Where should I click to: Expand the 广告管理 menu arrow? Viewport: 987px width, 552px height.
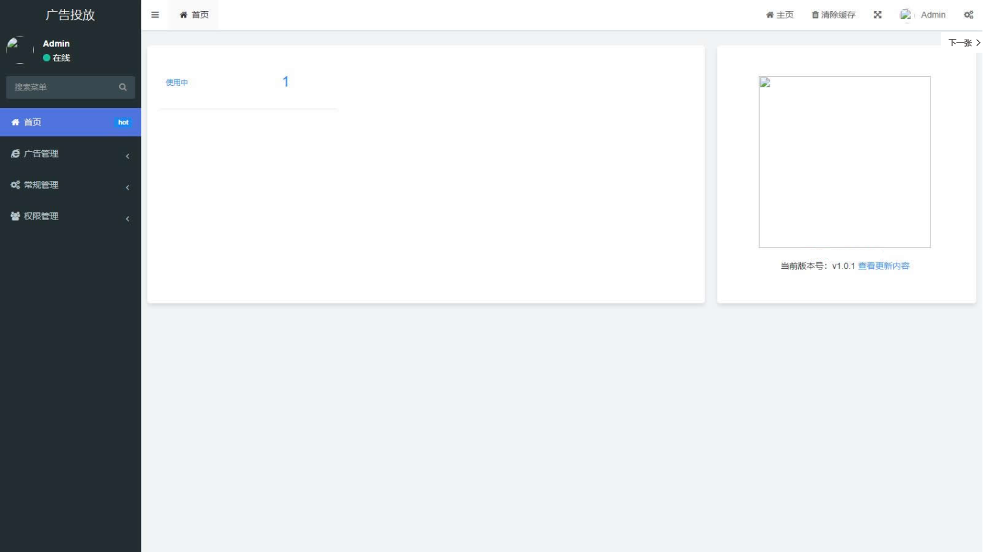coord(128,156)
